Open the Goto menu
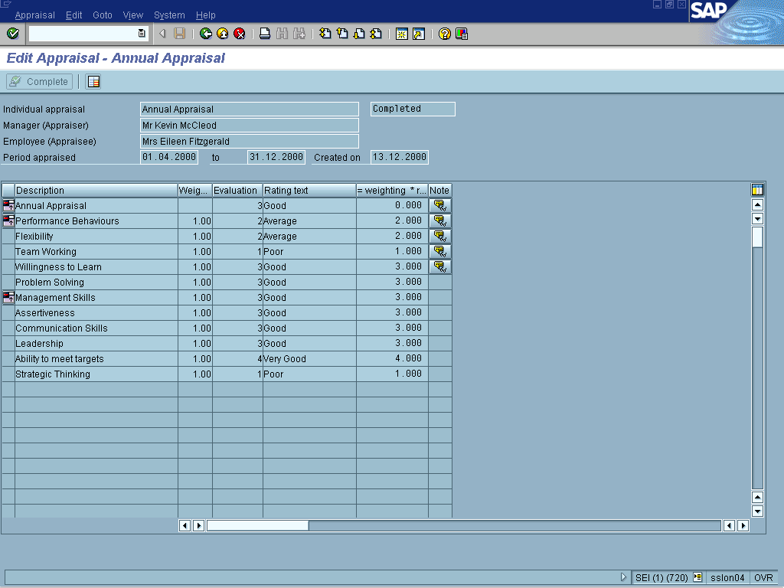This screenshot has width=784, height=588. pyautogui.click(x=103, y=15)
